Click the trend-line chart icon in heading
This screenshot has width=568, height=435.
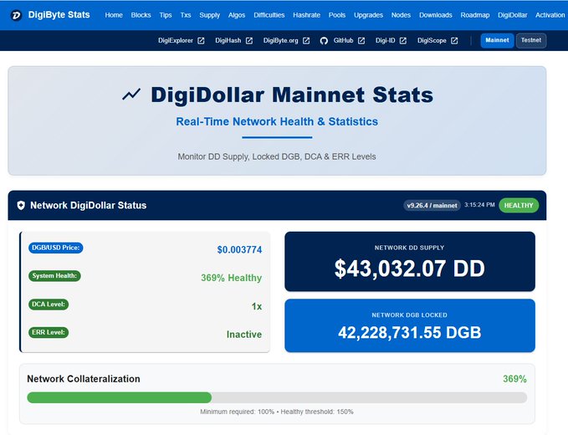131,95
